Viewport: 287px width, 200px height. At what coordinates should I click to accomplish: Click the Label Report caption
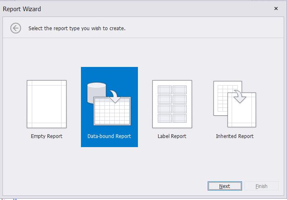click(172, 136)
